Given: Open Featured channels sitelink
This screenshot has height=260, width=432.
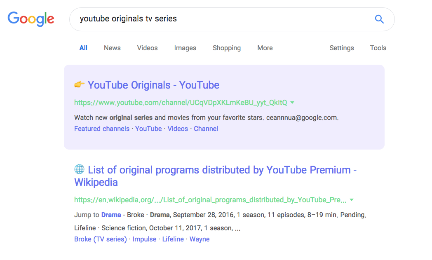Looking at the screenshot, I should pos(102,129).
